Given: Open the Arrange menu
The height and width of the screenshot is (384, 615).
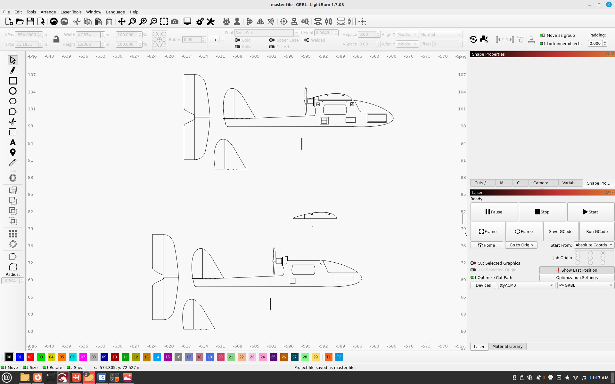Looking at the screenshot, I should click(x=48, y=12).
